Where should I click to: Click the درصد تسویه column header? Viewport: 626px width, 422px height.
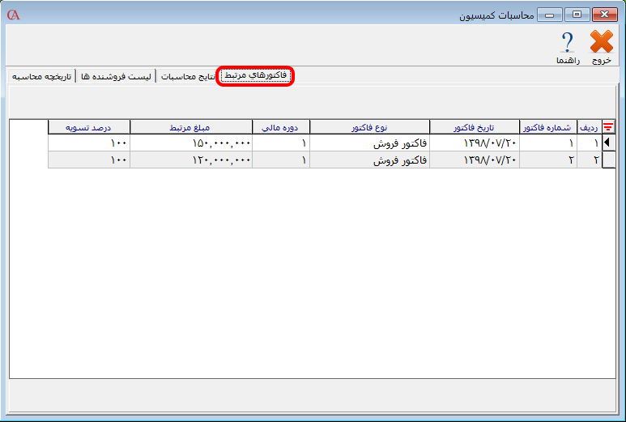pos(88,127)
